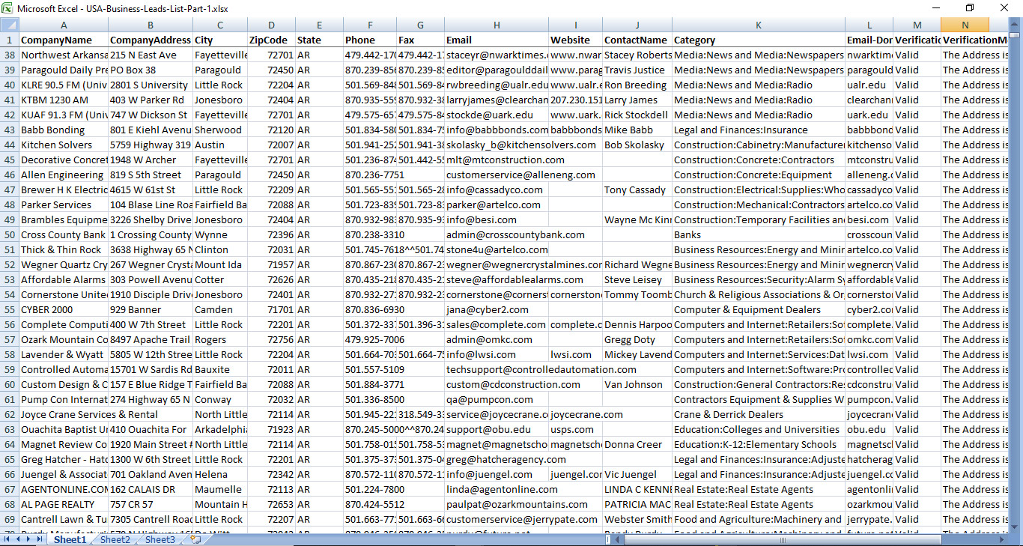Click the ZipCode header cell

click(x=271, y=40)
